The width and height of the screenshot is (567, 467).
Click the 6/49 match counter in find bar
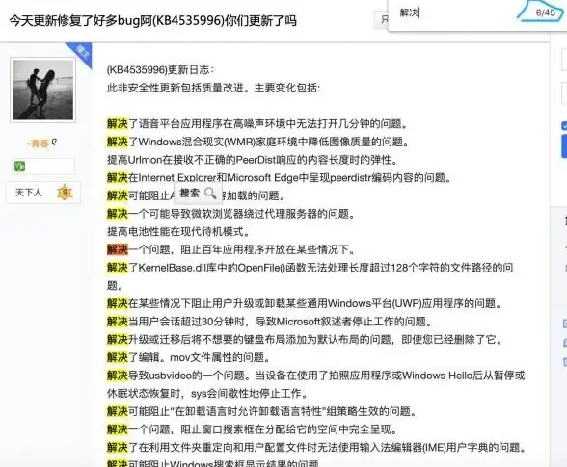(546, 13)
